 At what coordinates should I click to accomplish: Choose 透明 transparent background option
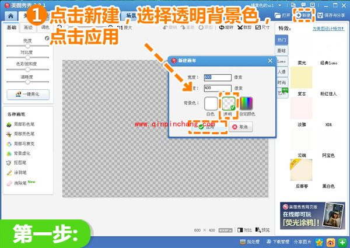point(229,103)
